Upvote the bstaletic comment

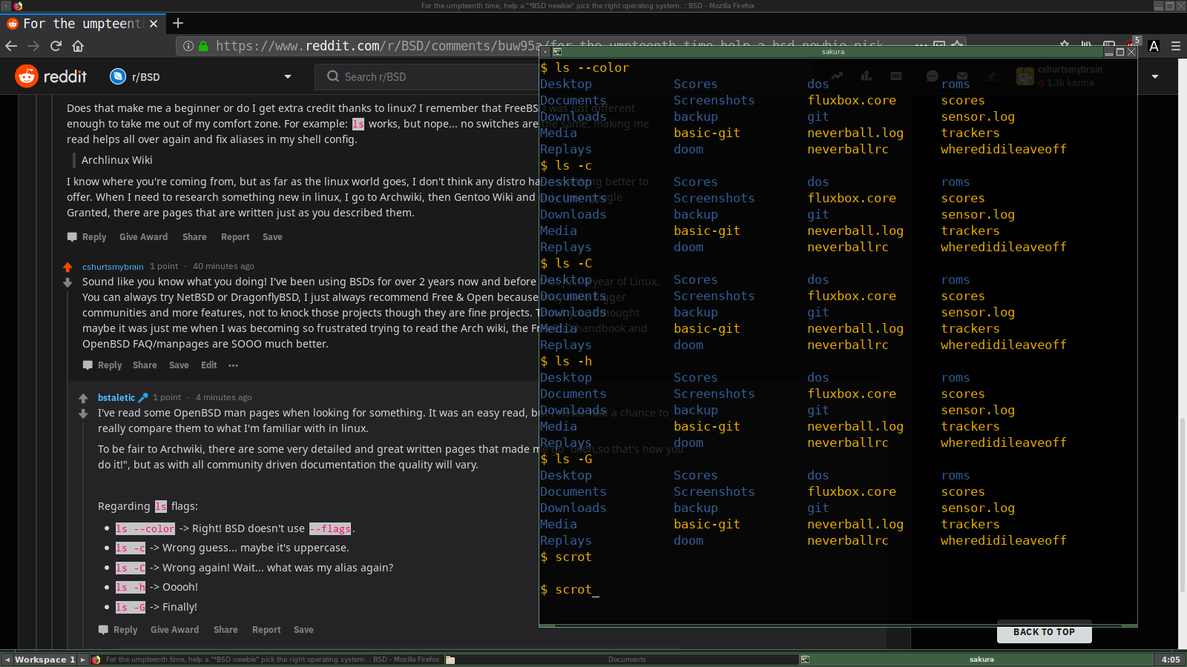tap(83, 398)
